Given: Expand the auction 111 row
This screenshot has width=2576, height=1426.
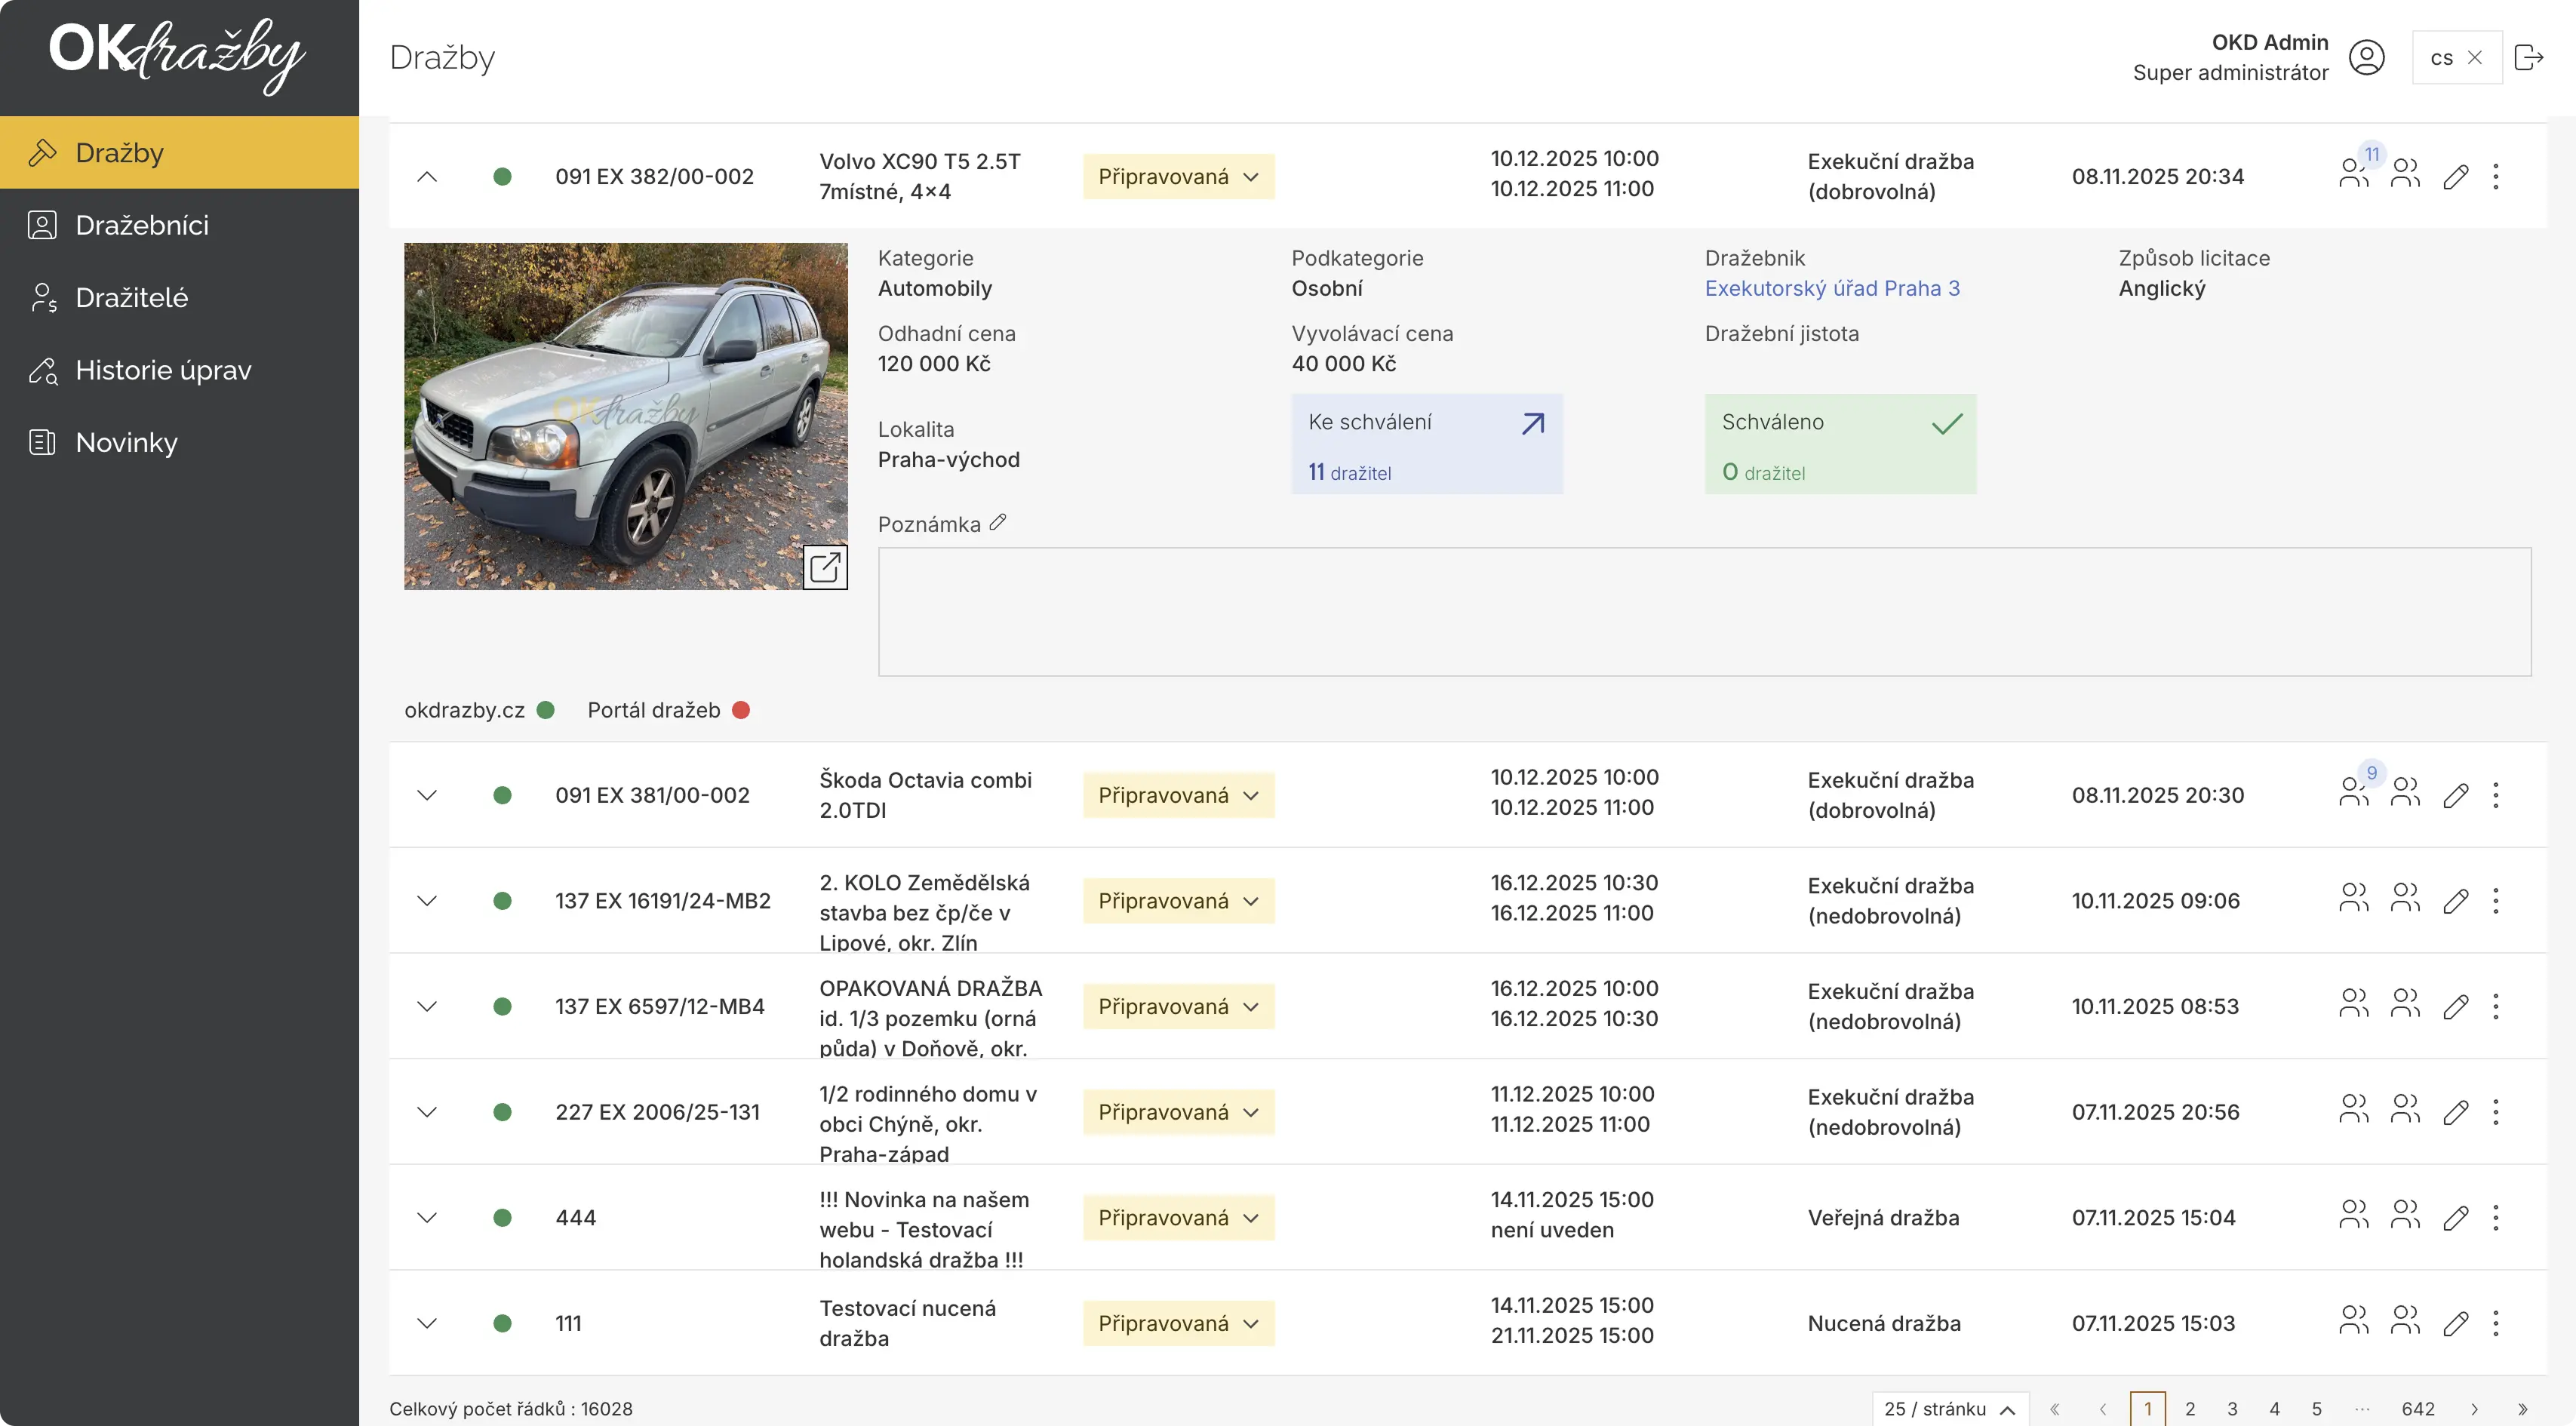Looking at the screenshot, I should [427, 1323].
